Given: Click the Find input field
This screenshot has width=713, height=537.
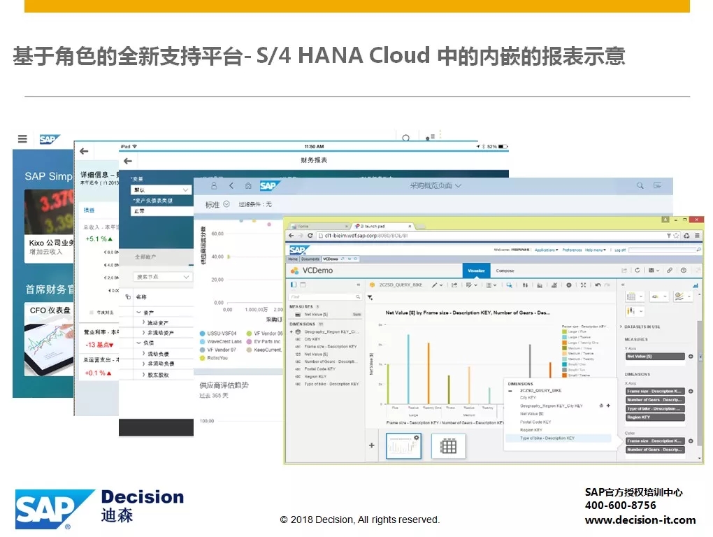Looking at the screenshot, I should 324,297.
